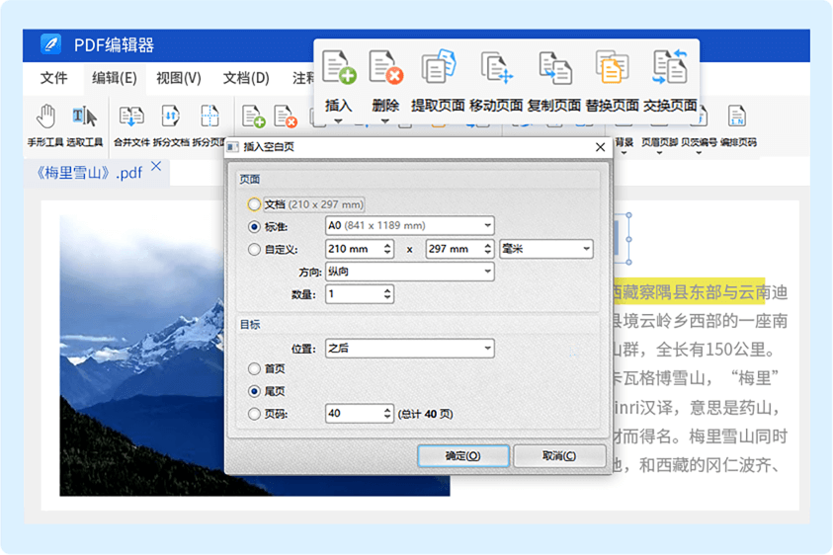The width and height of the screenshot is (833, 555).
Task: Choose the Custom (自定义) size radio option
Action: click(255, 250)
